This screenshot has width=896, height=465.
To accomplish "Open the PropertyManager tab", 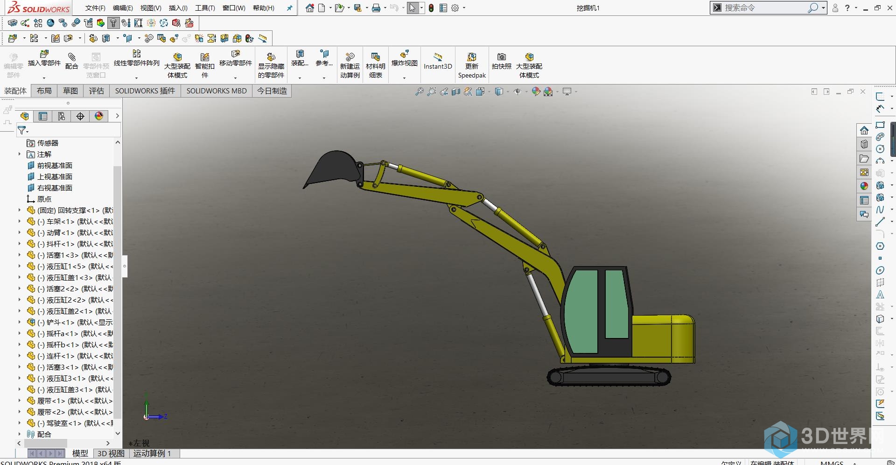I will 43,116.
